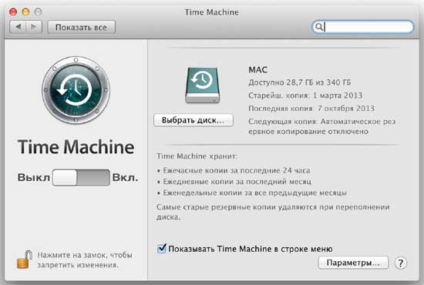Minimize the window with the yellow button
The width and height of the screenshot is (424, 285).
[25, 12]
